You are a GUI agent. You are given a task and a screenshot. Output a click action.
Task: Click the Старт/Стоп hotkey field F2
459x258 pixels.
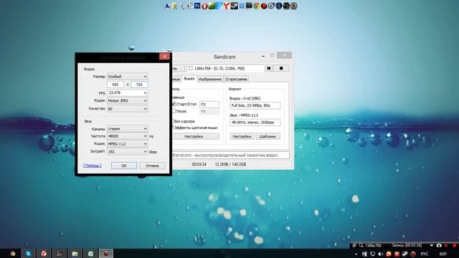click(x=209, y=104)
